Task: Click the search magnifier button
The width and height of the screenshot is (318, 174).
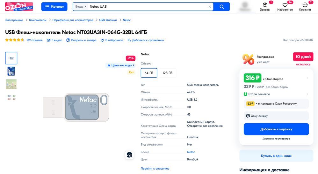Action: [x=222, y=7]
